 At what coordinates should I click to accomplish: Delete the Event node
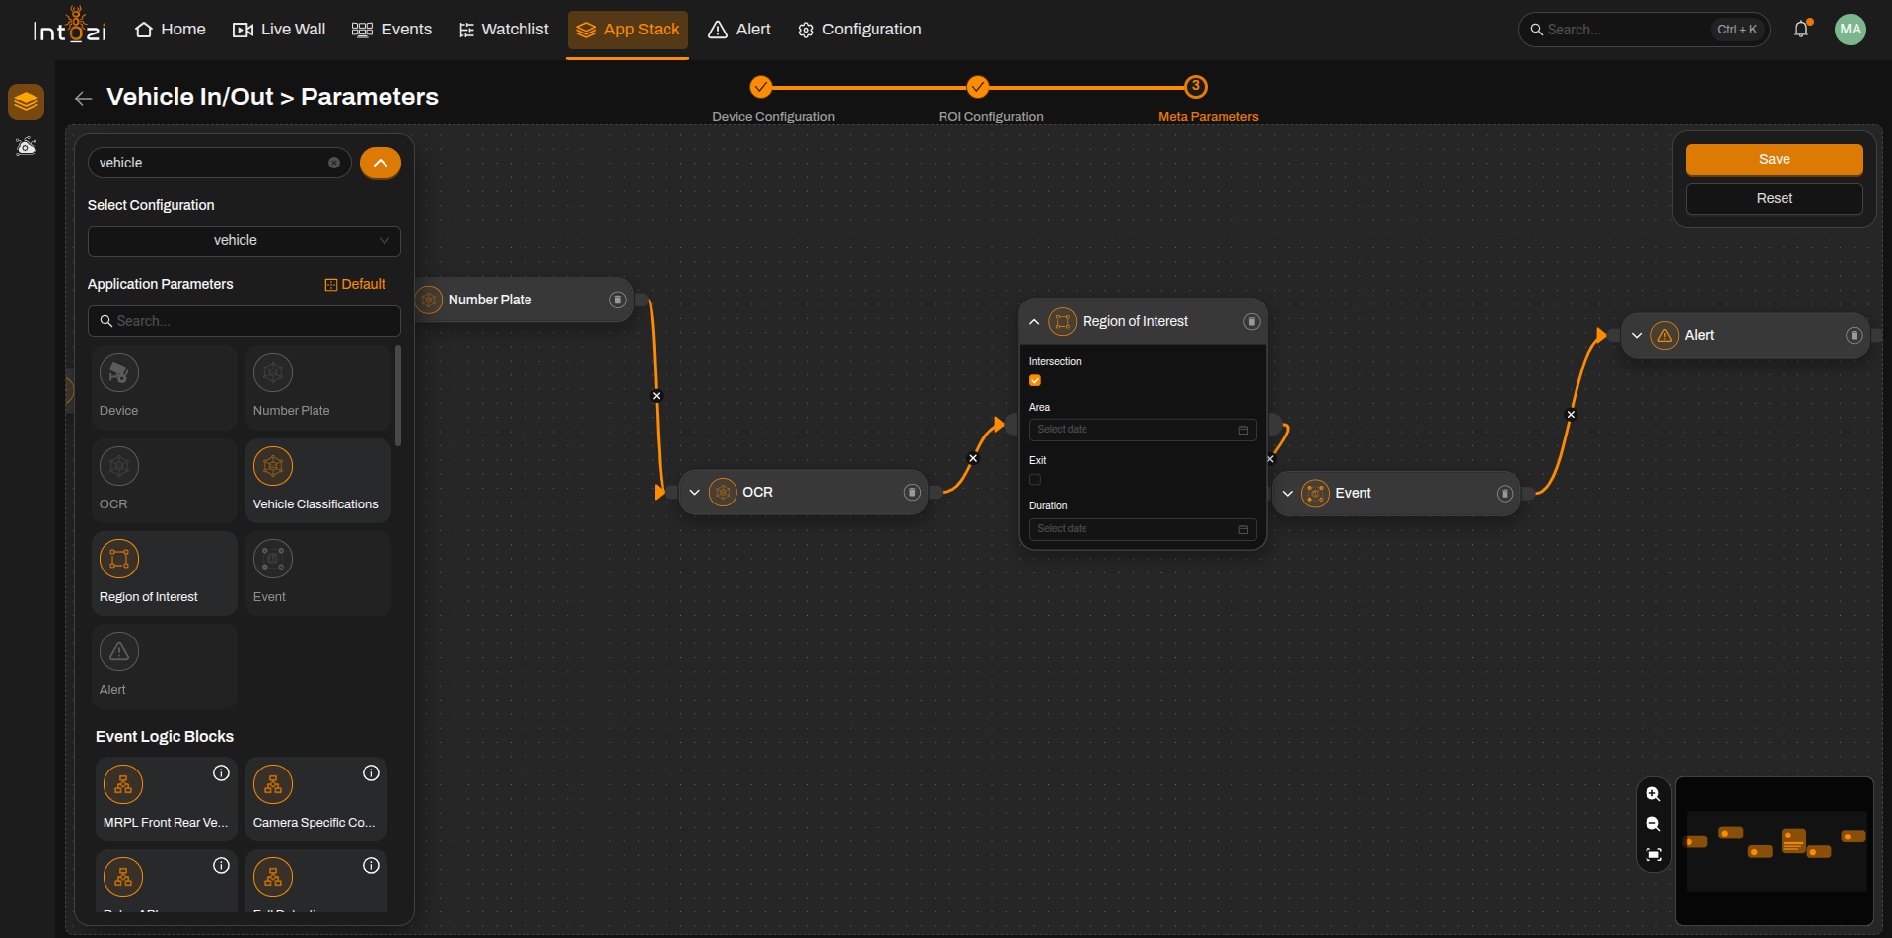[x=1505, y=494]
